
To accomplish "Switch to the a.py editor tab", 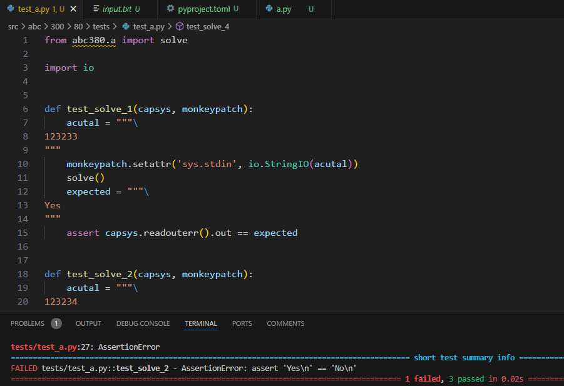I will pyautogui.click(x=293, y=9).
